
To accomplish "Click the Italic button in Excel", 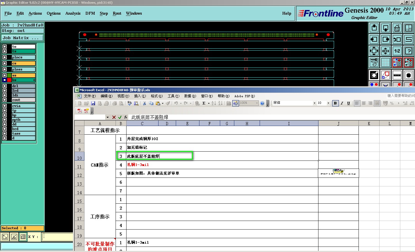I will pos(342,103).
